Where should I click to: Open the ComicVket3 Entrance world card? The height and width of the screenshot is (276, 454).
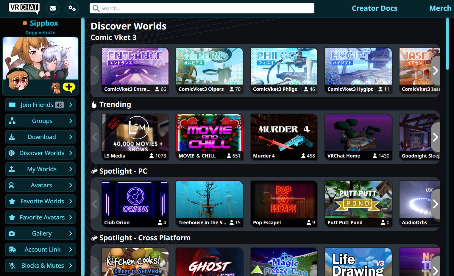coord(135,71)
